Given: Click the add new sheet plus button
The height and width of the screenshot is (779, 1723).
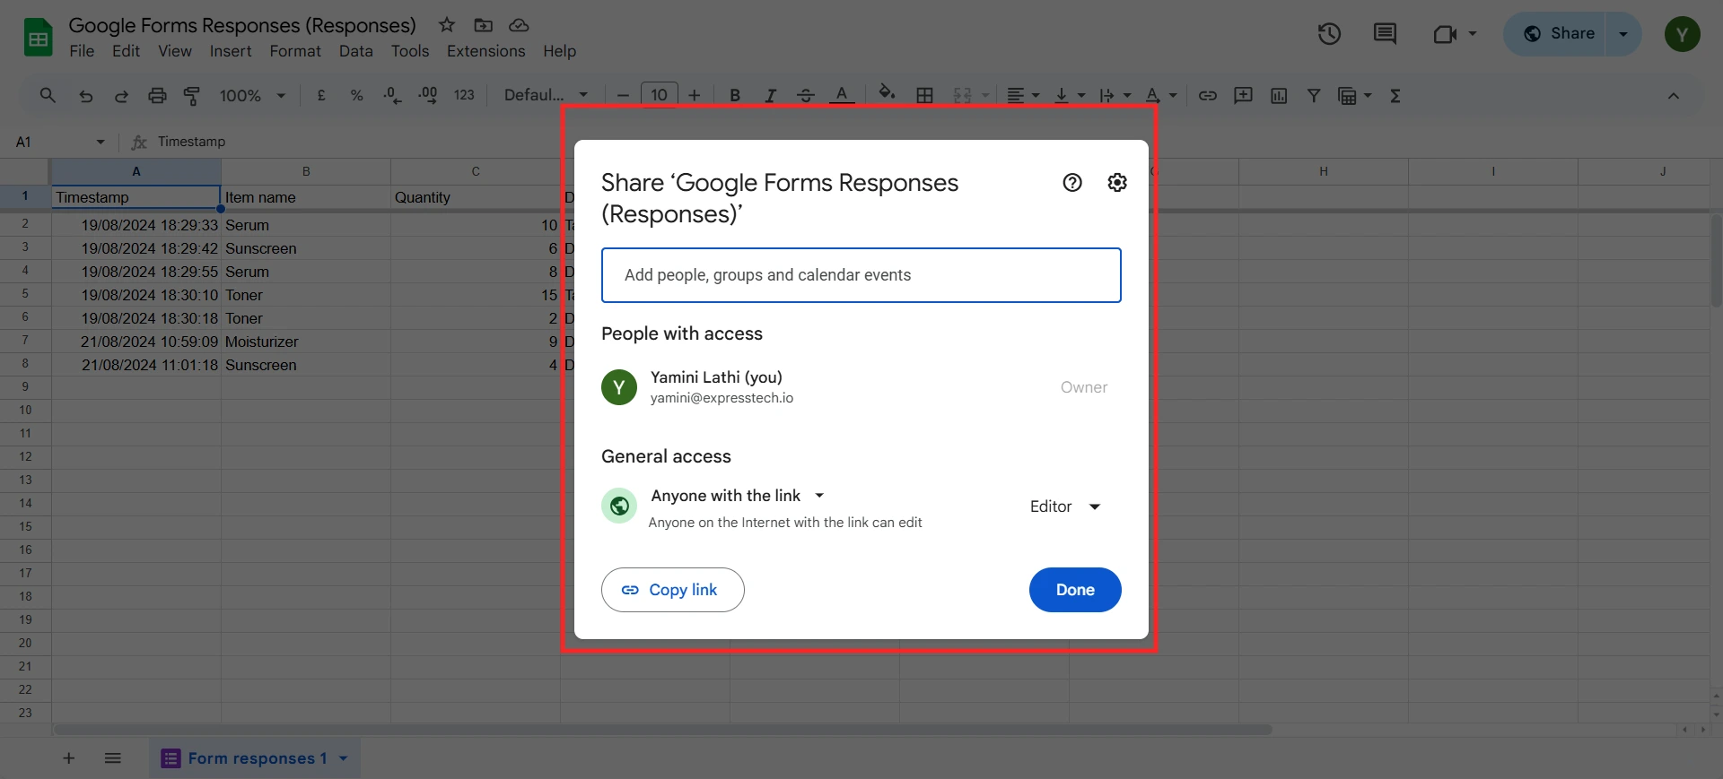Looking at the screenshot, I should coord(68,758).
